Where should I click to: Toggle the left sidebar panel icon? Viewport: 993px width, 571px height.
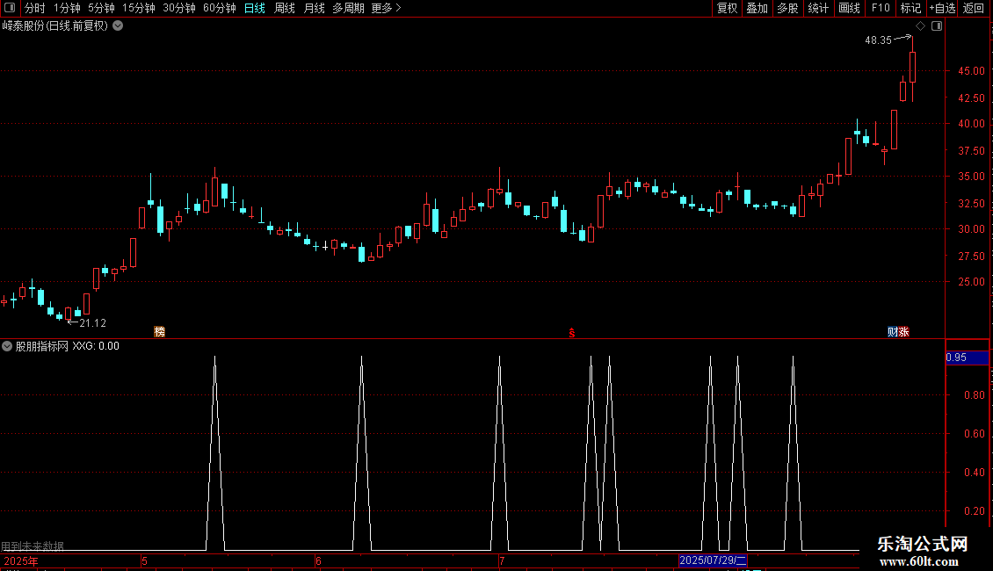click(10, 8)
